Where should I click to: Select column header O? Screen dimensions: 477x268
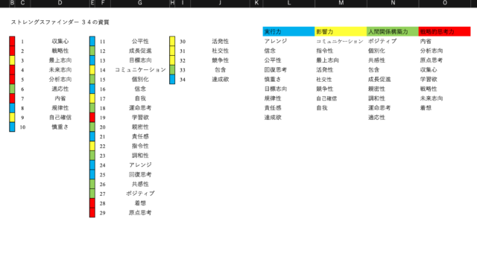[445, 3]
